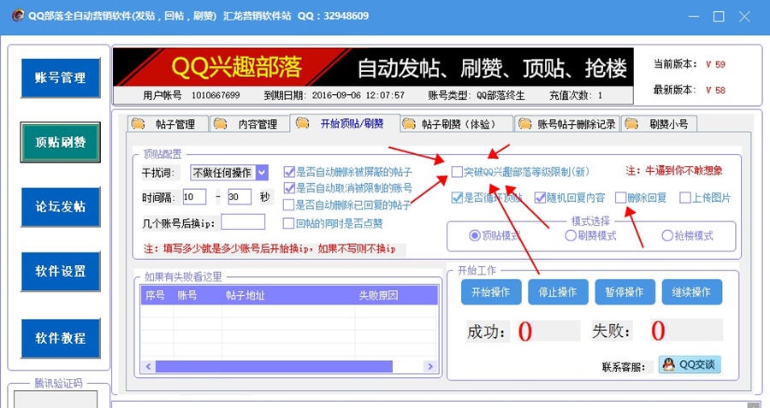770x408 pixels.
Task: Select 刷赞模式 radio button
Action: [570, 236]
